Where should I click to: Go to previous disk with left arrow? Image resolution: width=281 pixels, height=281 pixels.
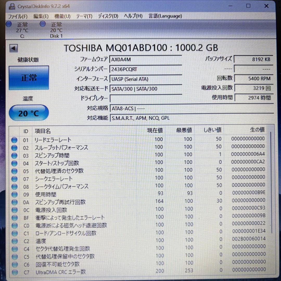(14, 48)
